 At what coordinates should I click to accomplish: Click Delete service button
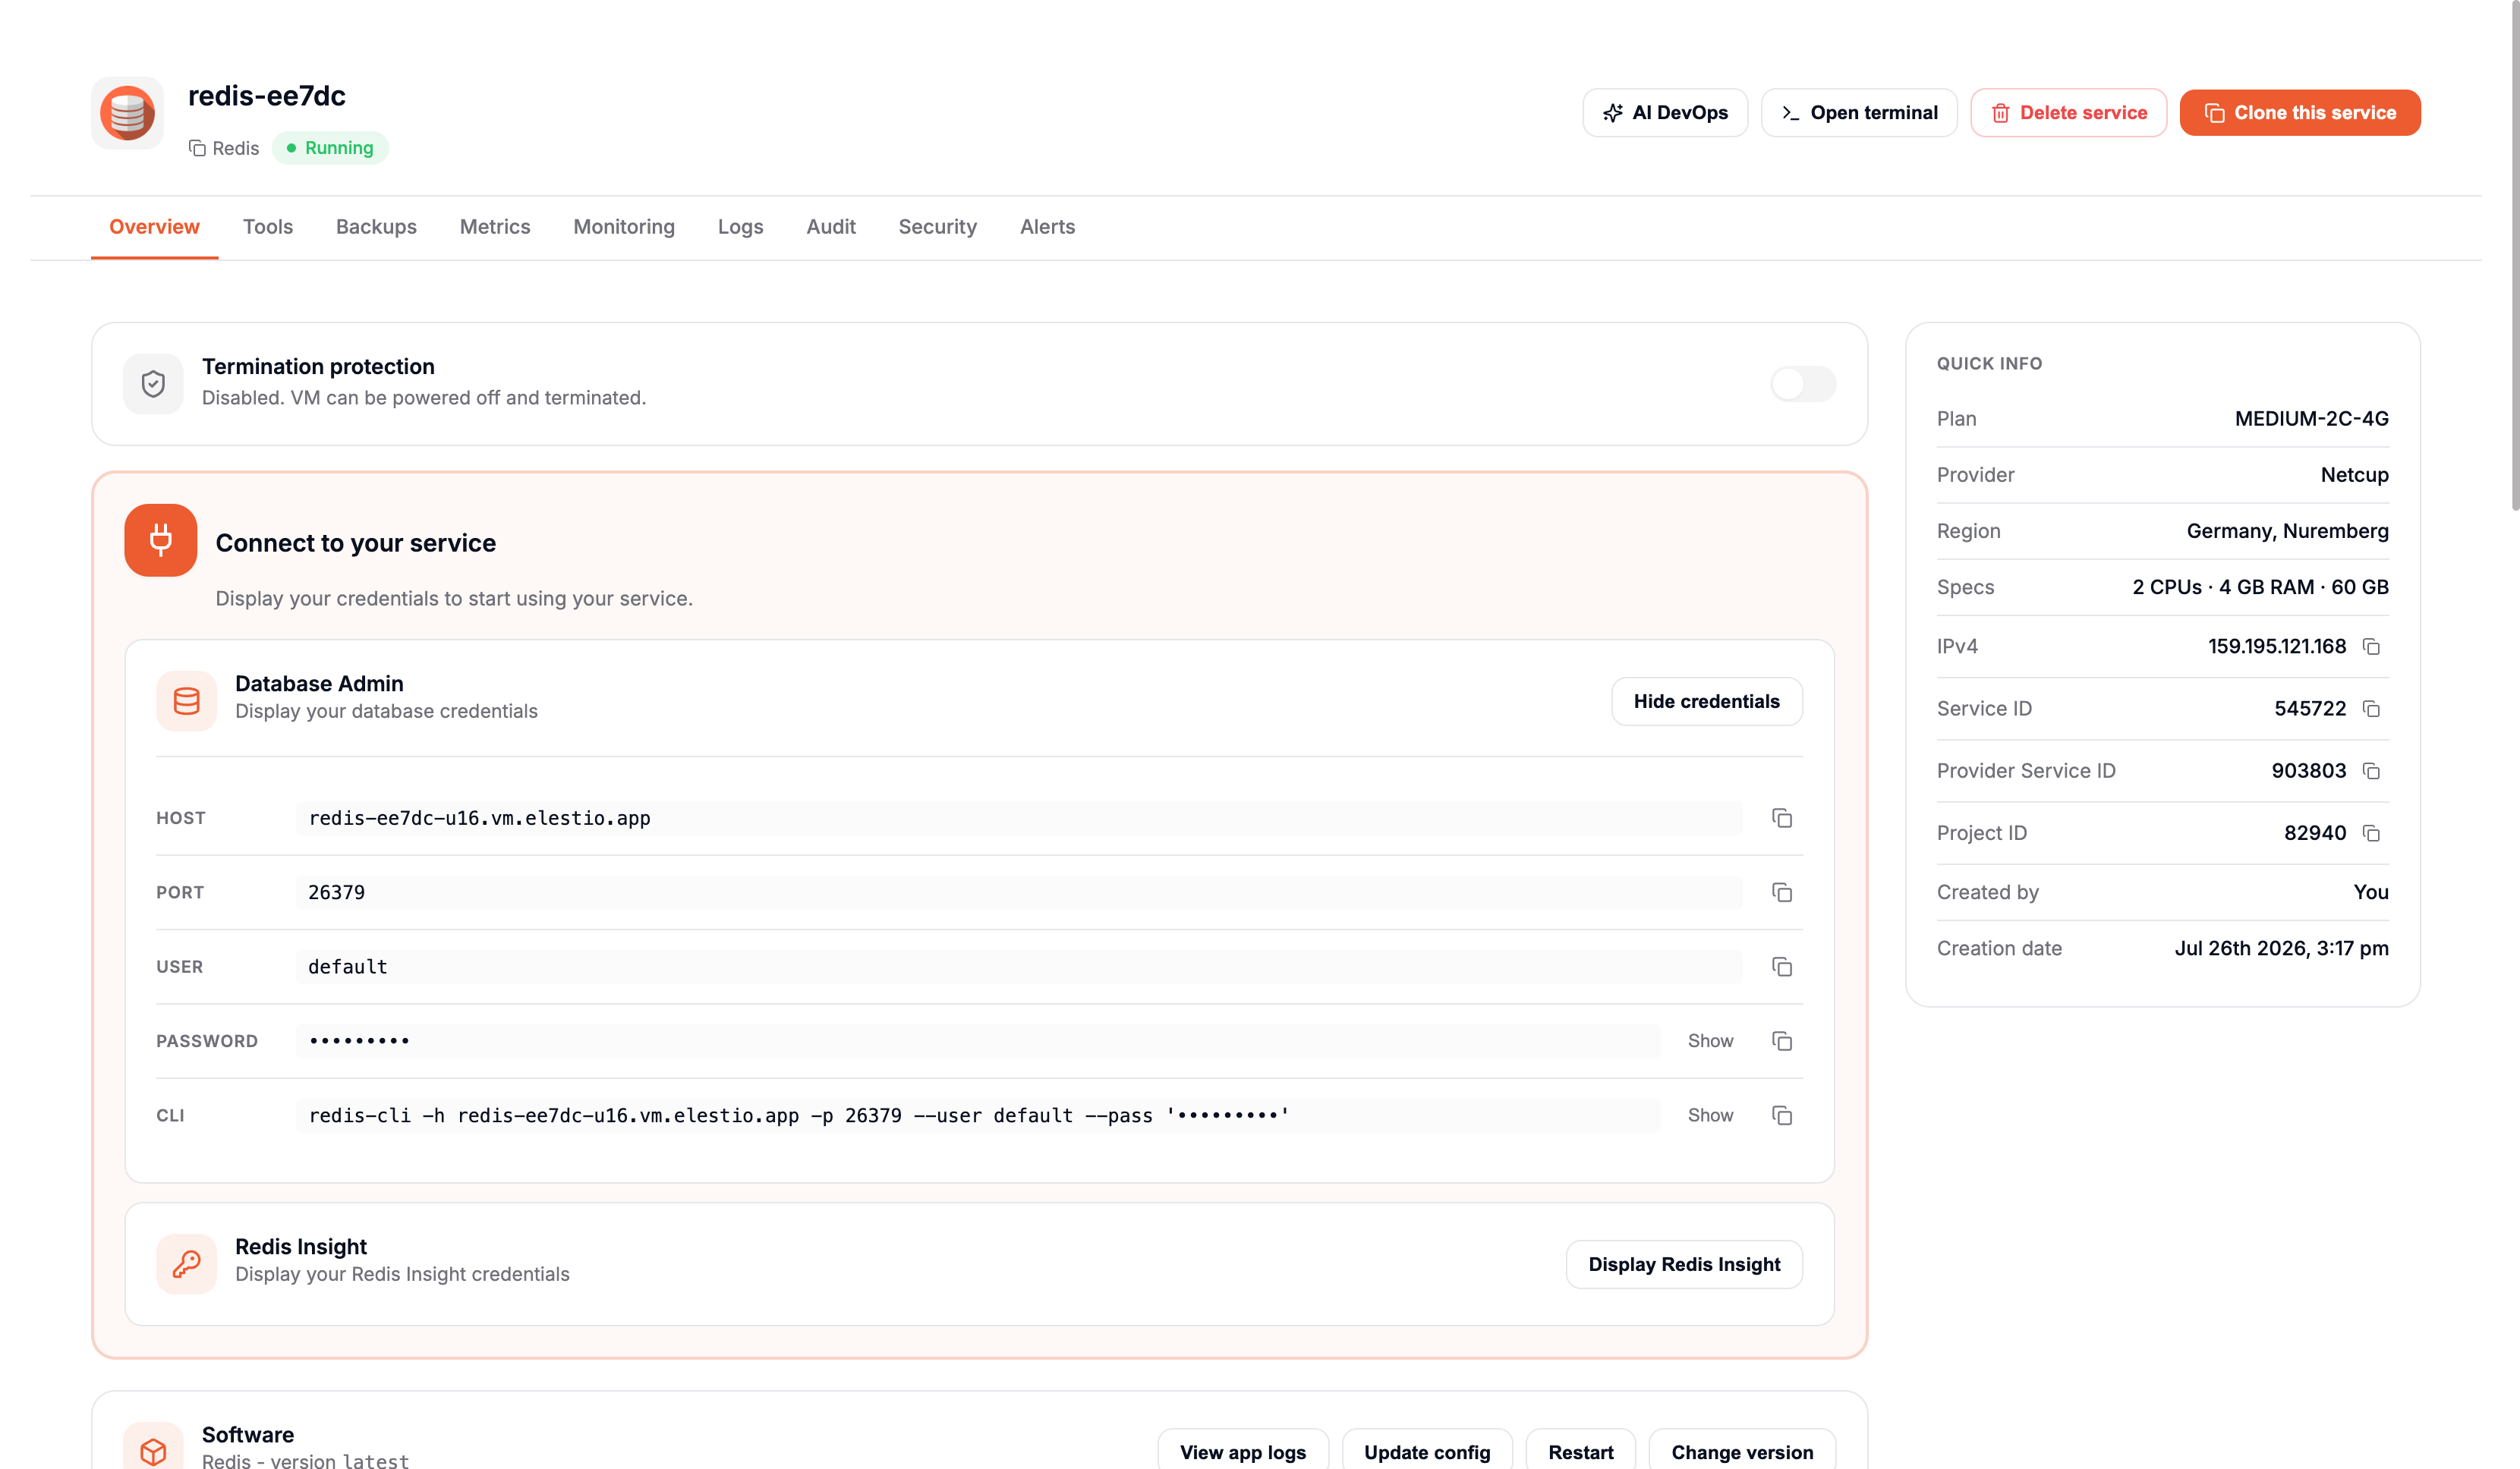(x=2068, y=113)
